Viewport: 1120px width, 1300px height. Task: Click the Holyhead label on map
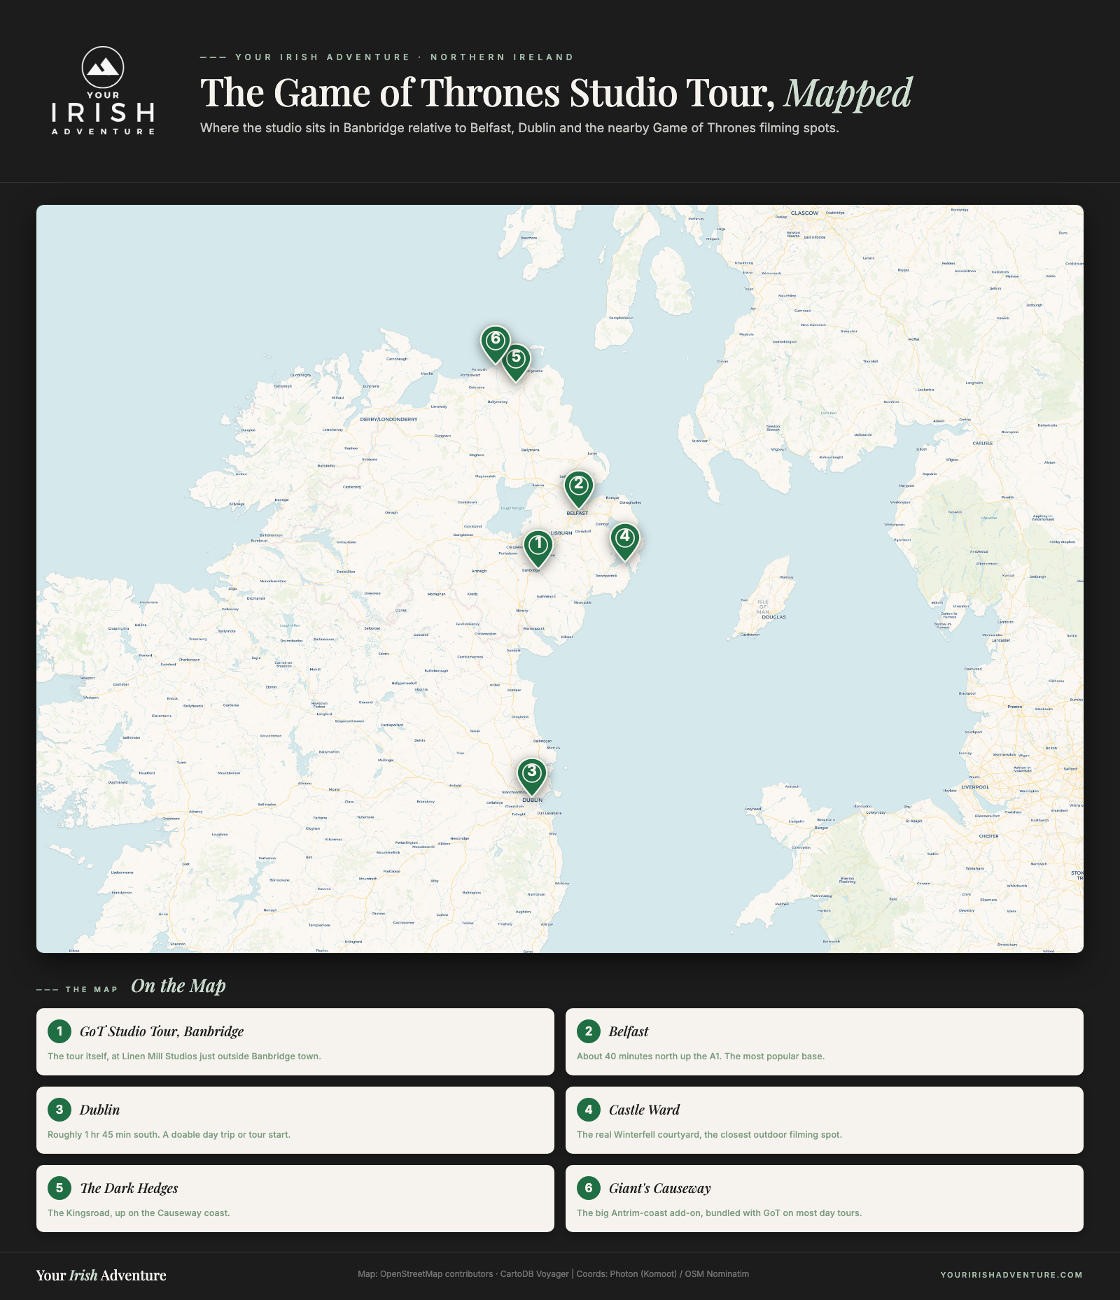752,809
